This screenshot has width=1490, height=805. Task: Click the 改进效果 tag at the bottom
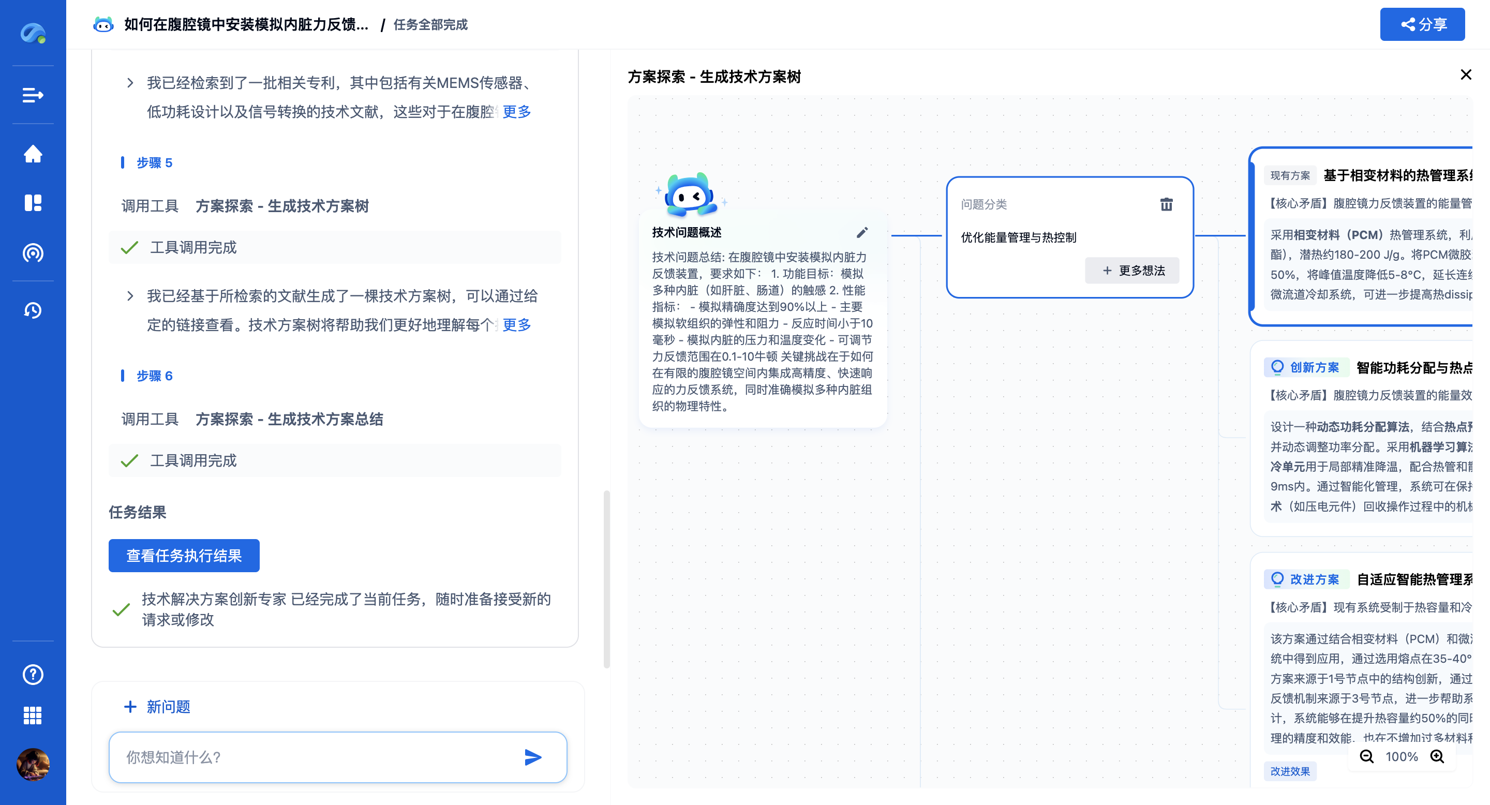click(1290, 771)
